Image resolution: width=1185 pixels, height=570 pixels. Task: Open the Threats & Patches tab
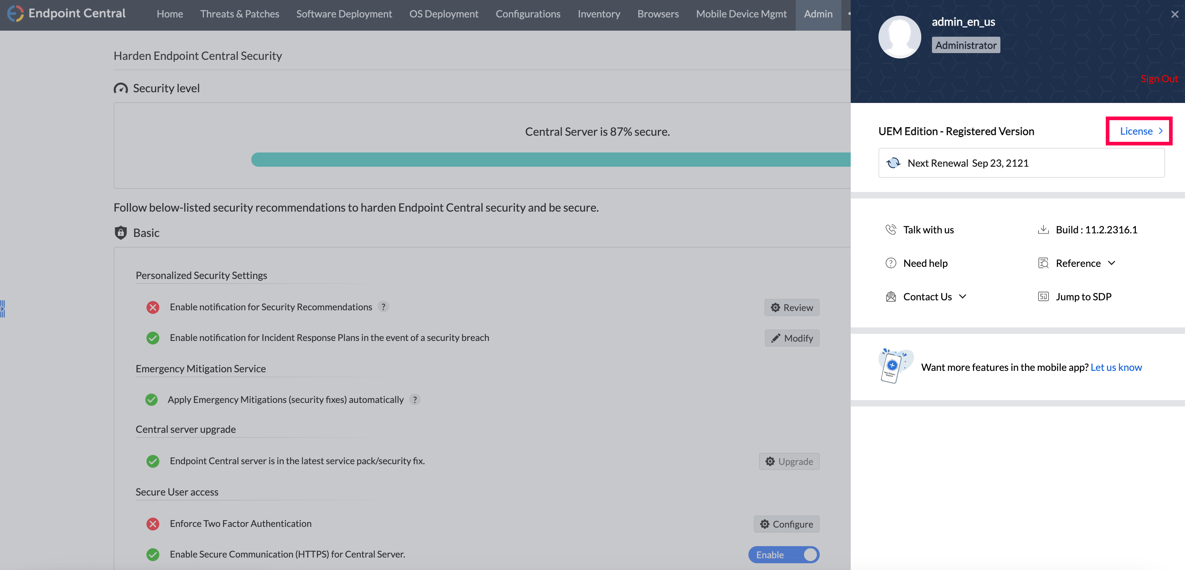(x=239, y=14)
